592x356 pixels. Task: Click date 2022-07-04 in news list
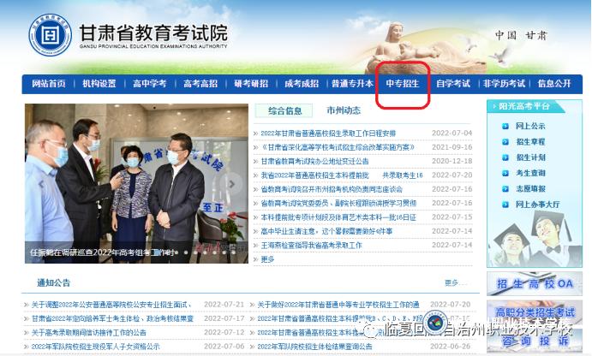(452, 133)
